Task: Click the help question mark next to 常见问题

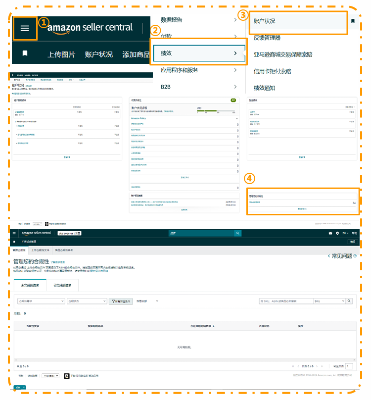Action: (355, 256)
